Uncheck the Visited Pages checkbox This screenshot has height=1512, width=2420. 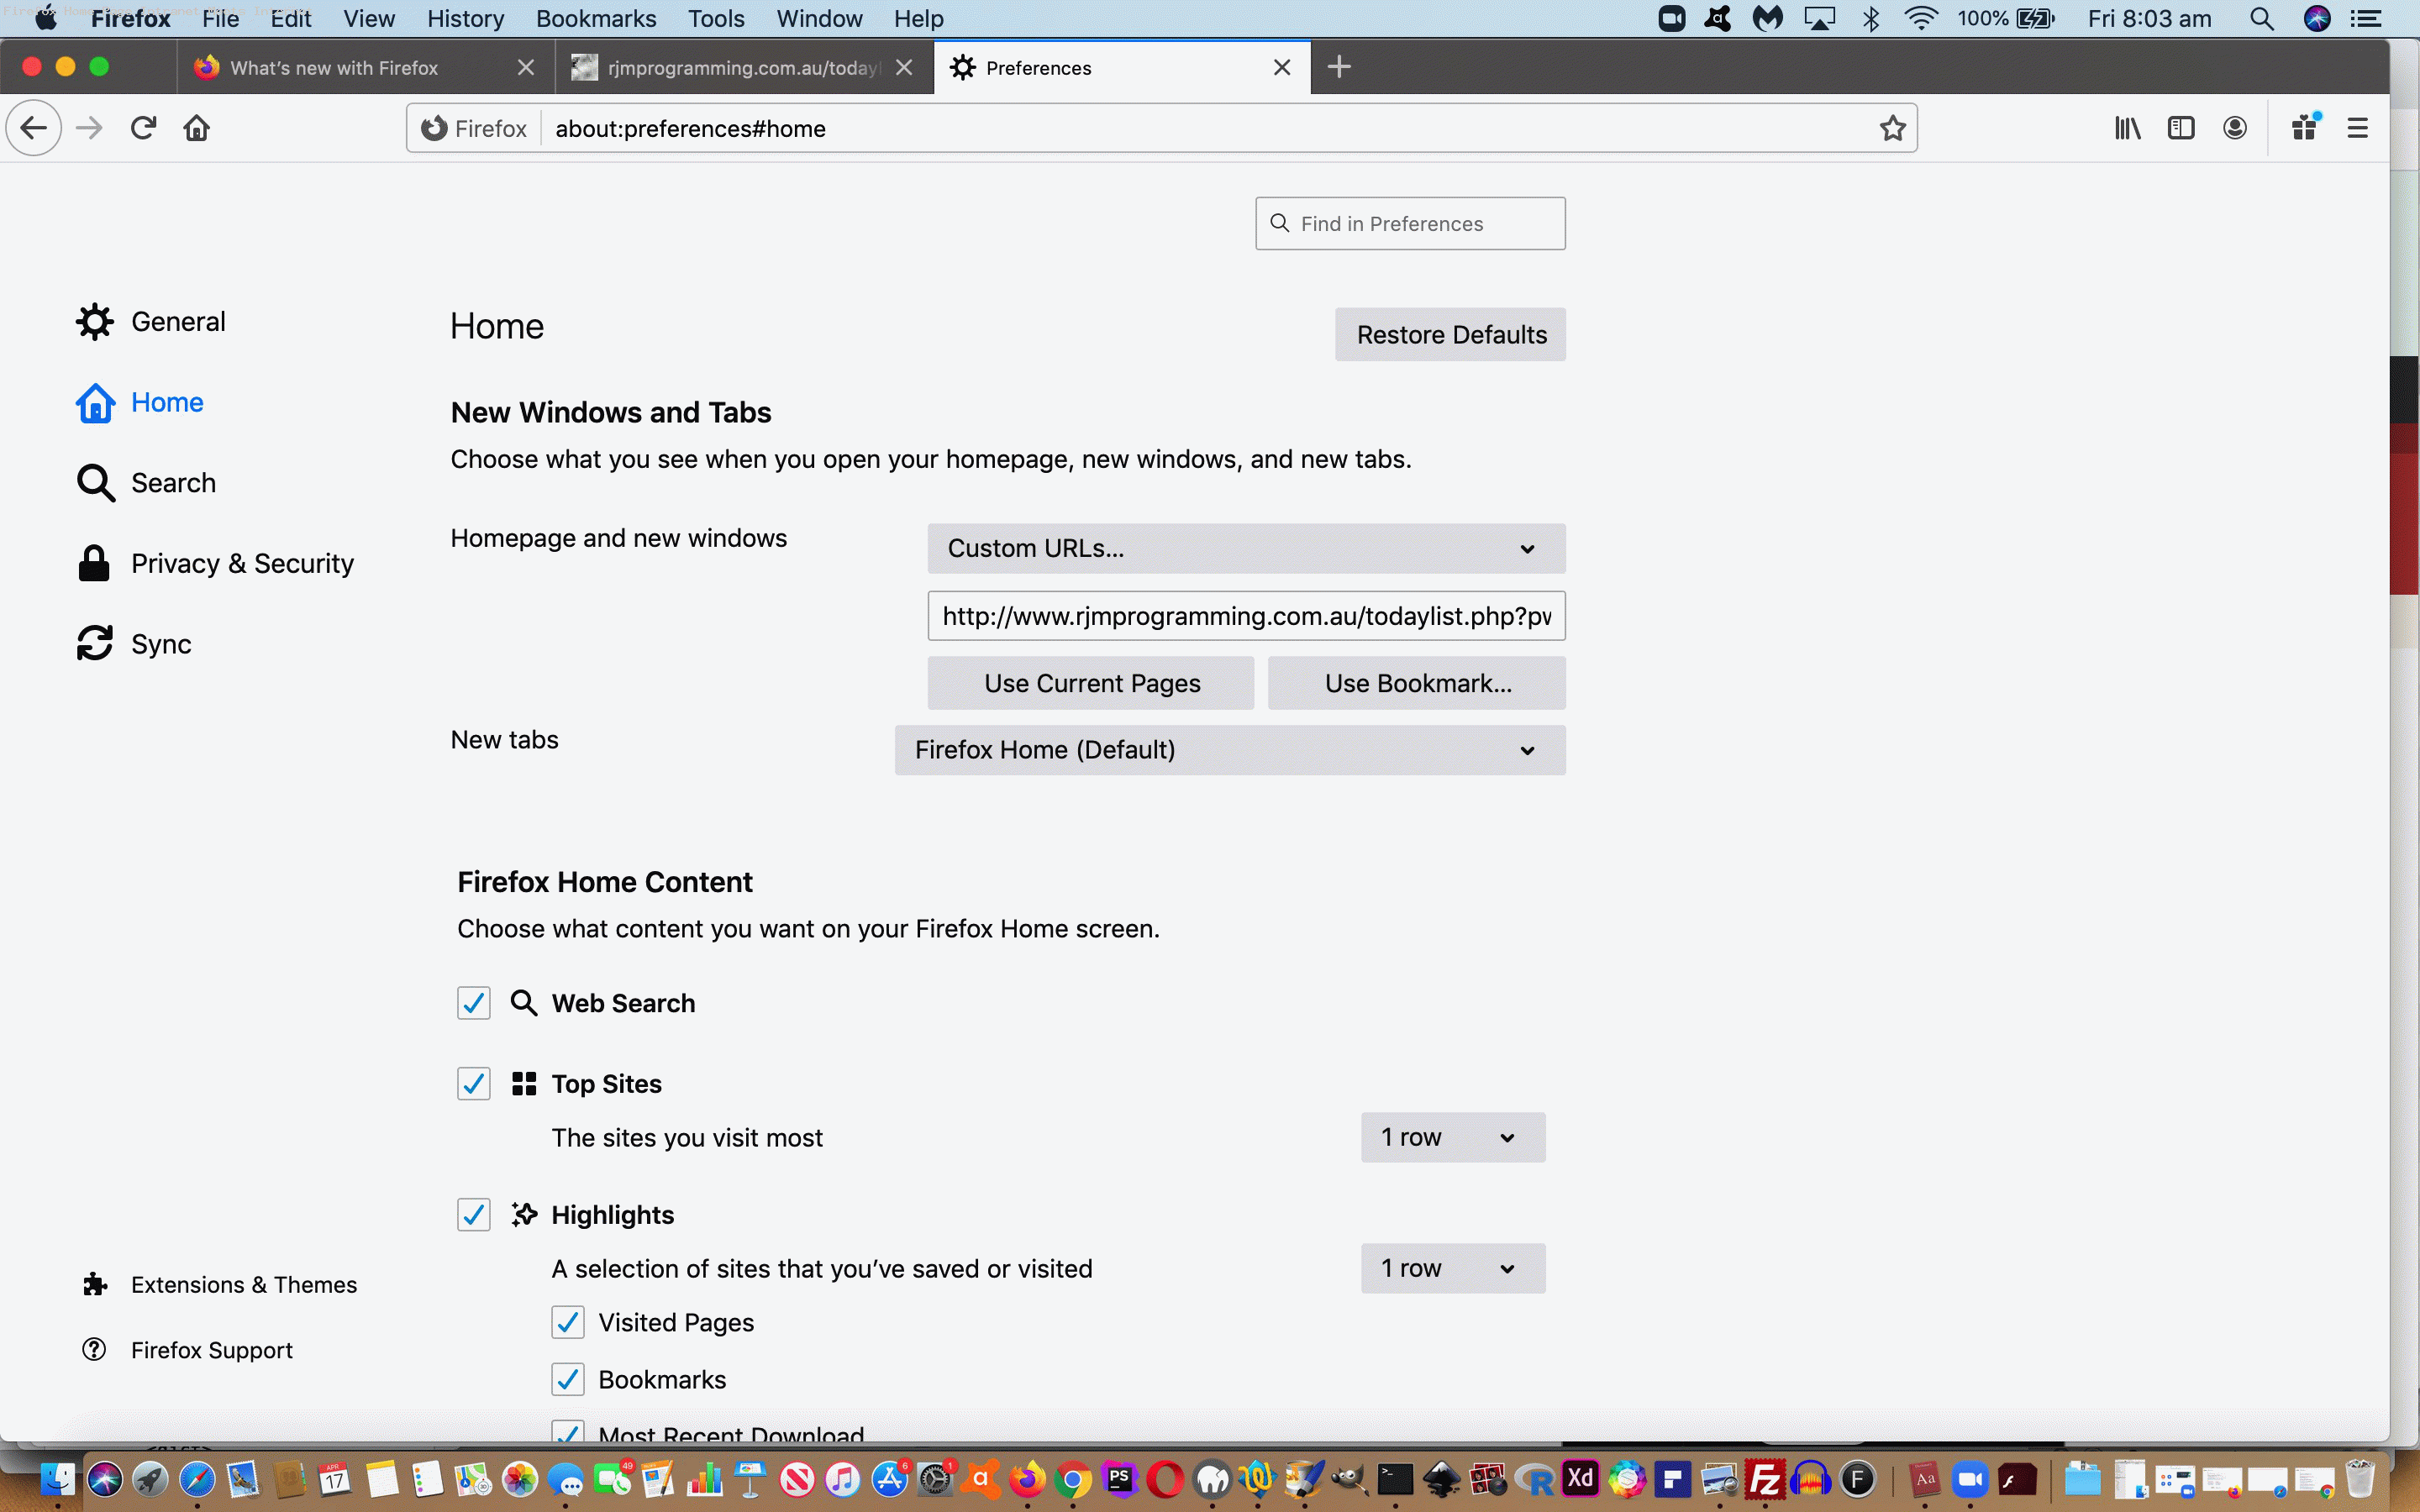567,1322
